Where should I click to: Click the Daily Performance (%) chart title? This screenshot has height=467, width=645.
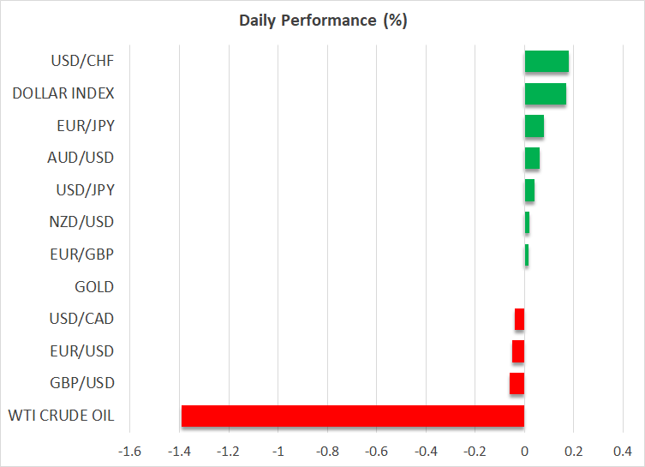[322, 21]
